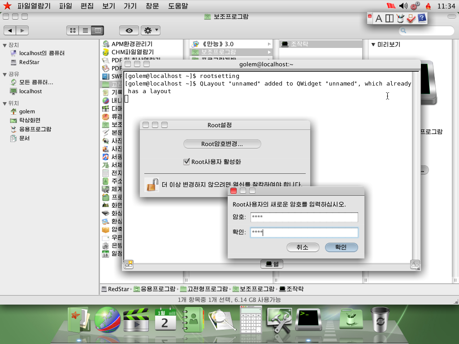Click the lock icon in the Root설정 dialog

[152, 184]
